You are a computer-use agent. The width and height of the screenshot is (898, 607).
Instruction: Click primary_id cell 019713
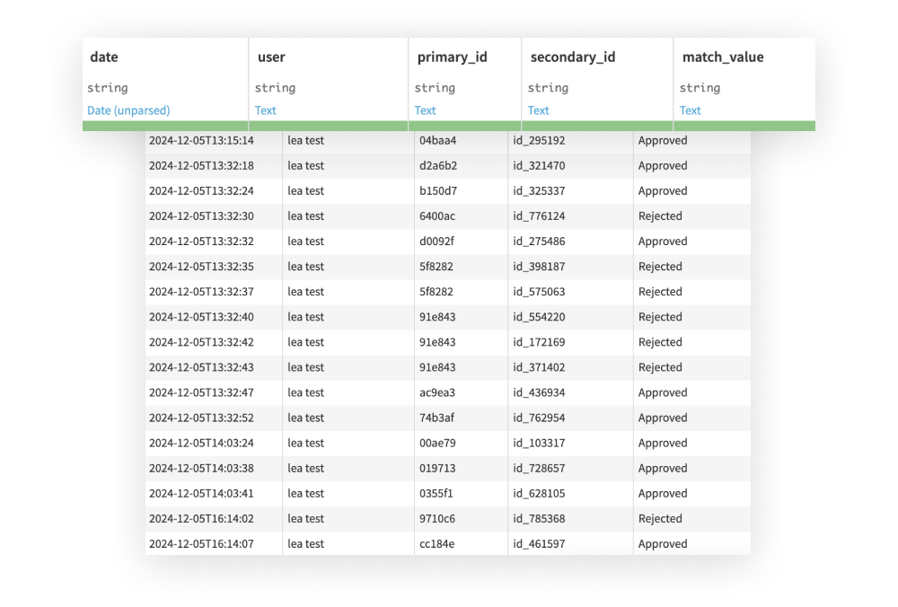point(437,469)
